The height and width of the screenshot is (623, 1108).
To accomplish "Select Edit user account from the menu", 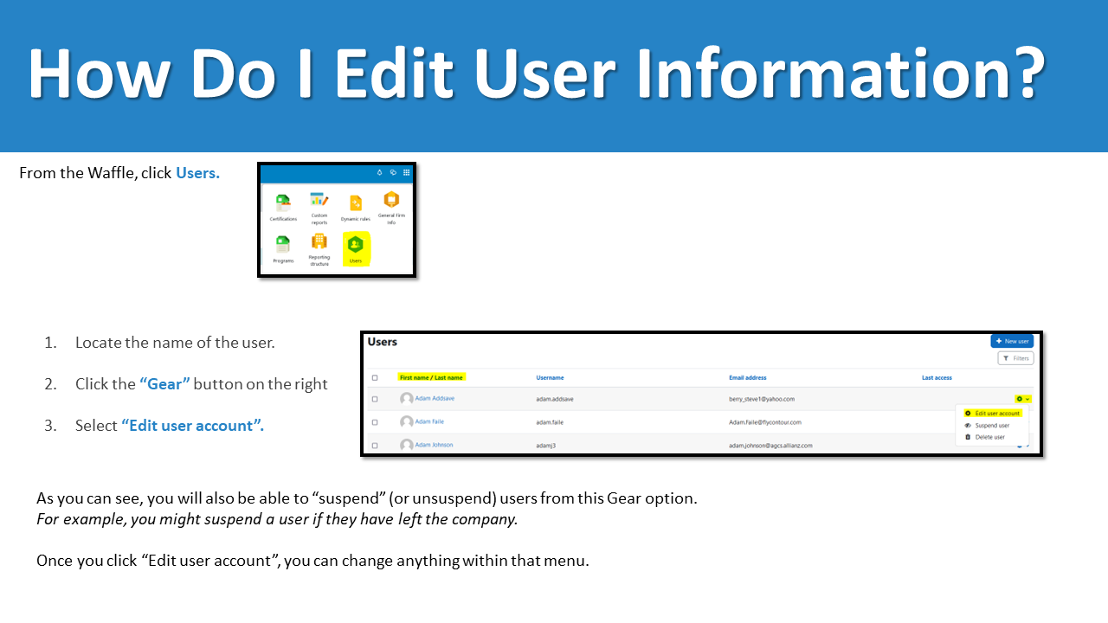I will click(x=994, y=413).
